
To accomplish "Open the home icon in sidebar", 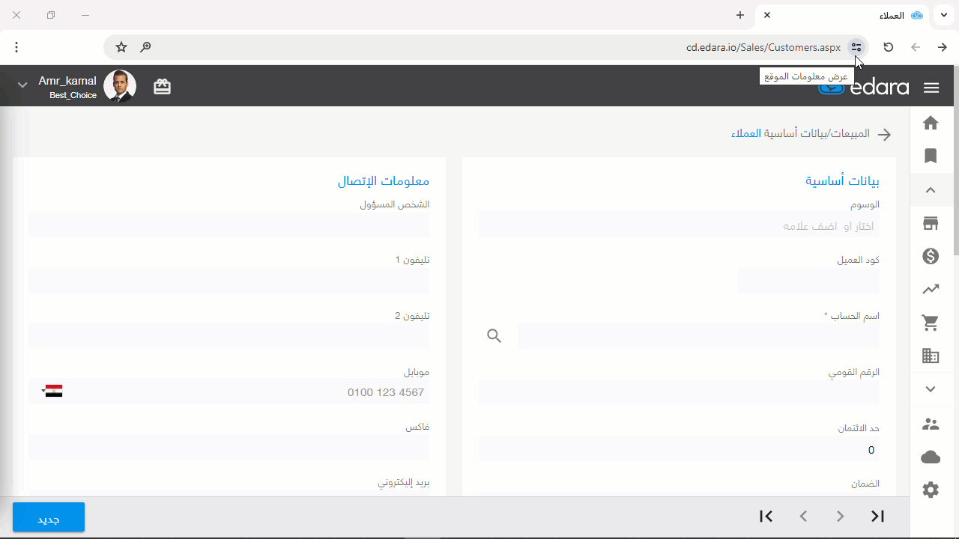I will tap(931, 123).
